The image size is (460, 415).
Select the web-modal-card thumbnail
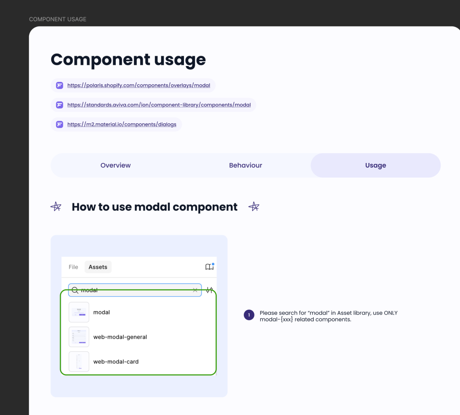[79, 361]
